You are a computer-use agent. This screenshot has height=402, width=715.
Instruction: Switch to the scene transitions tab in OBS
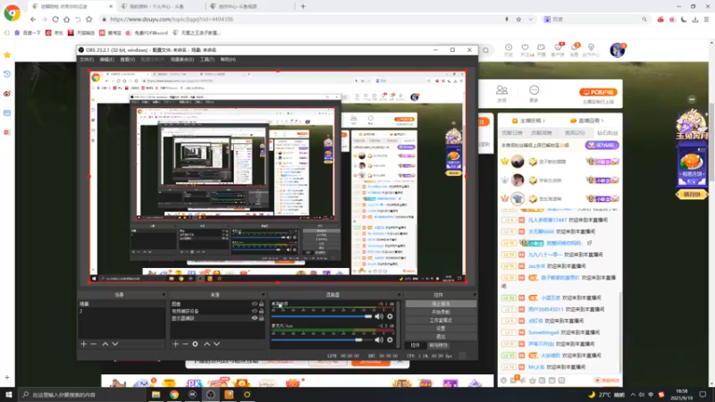(x=438, y=346)
